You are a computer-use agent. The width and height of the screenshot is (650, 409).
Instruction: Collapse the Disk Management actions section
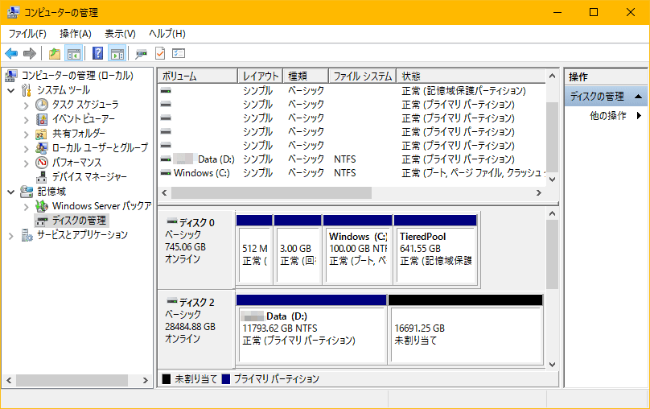(x=638, y=96)
